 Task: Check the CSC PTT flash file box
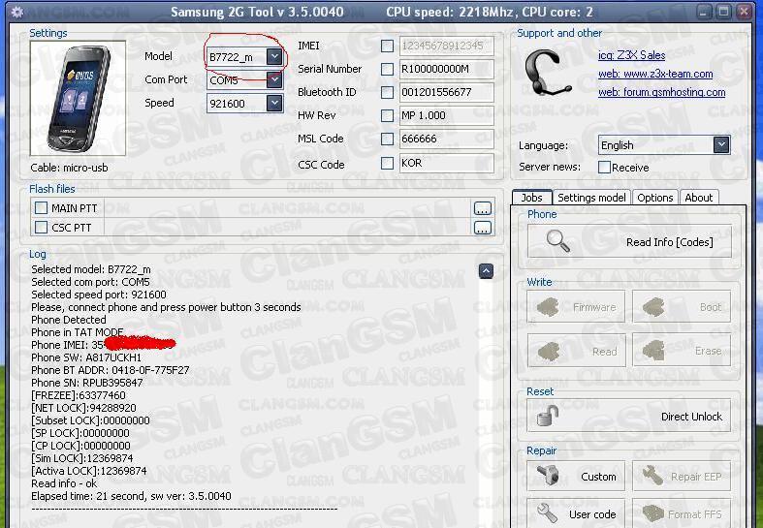click(42, 227)
